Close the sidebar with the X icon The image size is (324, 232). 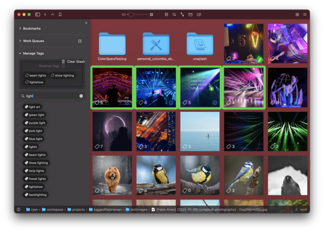tap(86, 23)
